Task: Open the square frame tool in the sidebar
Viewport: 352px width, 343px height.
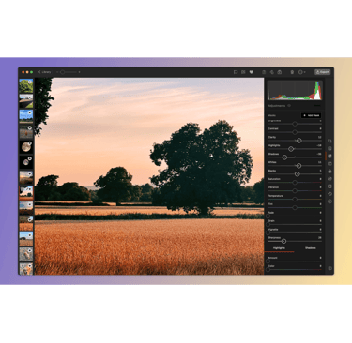Action: [x=329, y=186]
